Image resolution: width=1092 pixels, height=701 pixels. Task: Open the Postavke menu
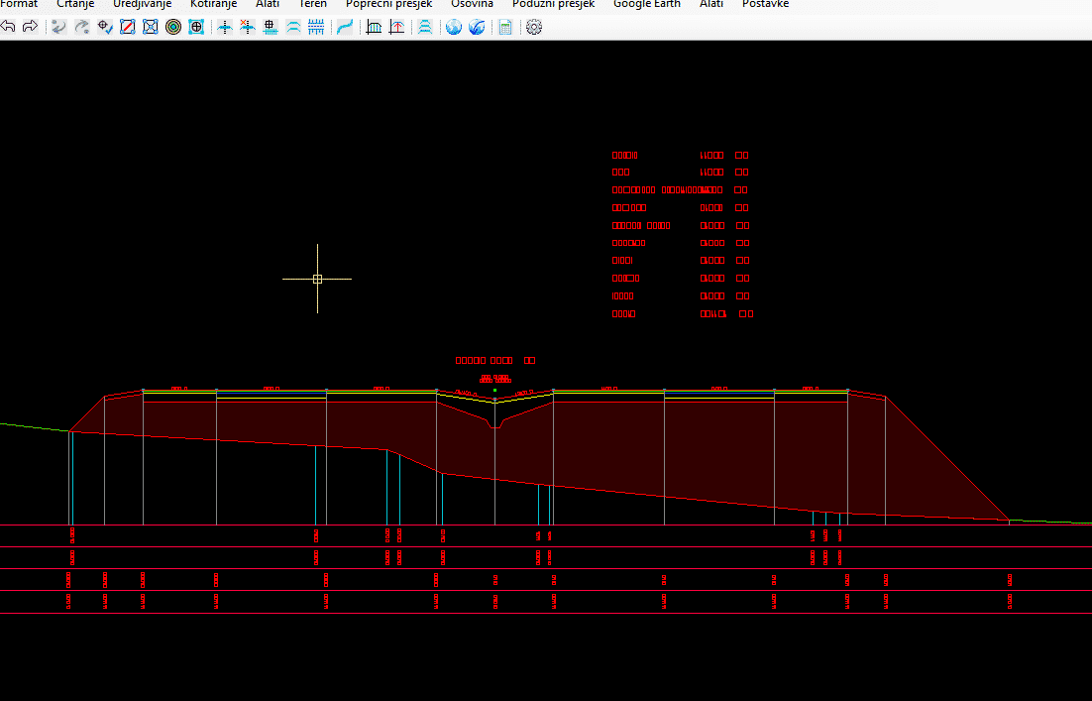click(x=765, y=4)
